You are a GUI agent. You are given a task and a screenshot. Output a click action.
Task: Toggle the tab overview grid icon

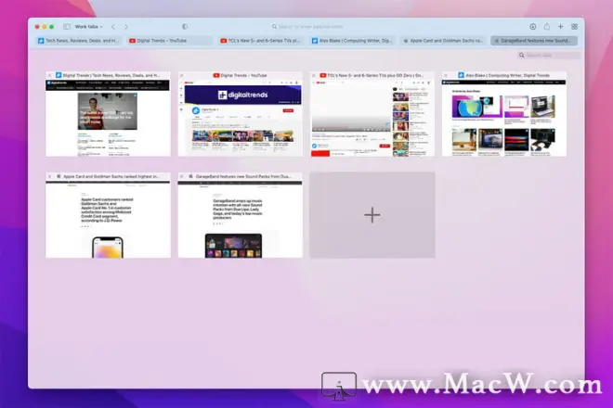[574, 27]
